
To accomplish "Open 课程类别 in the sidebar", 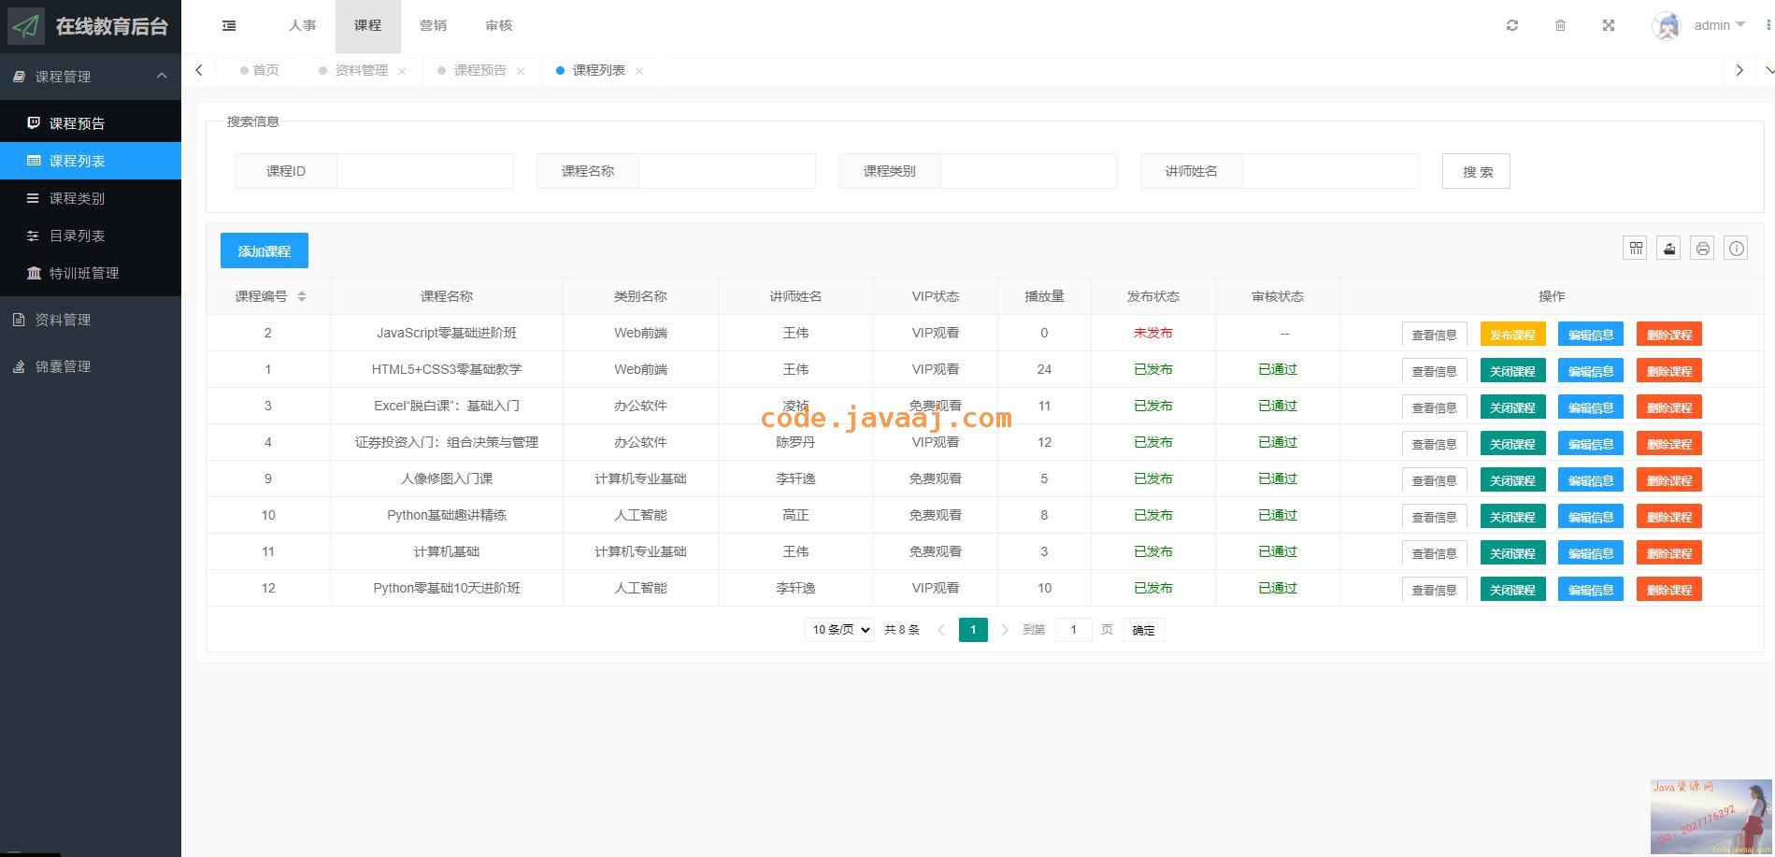I will pyautogui.click(x=77, y=198).
